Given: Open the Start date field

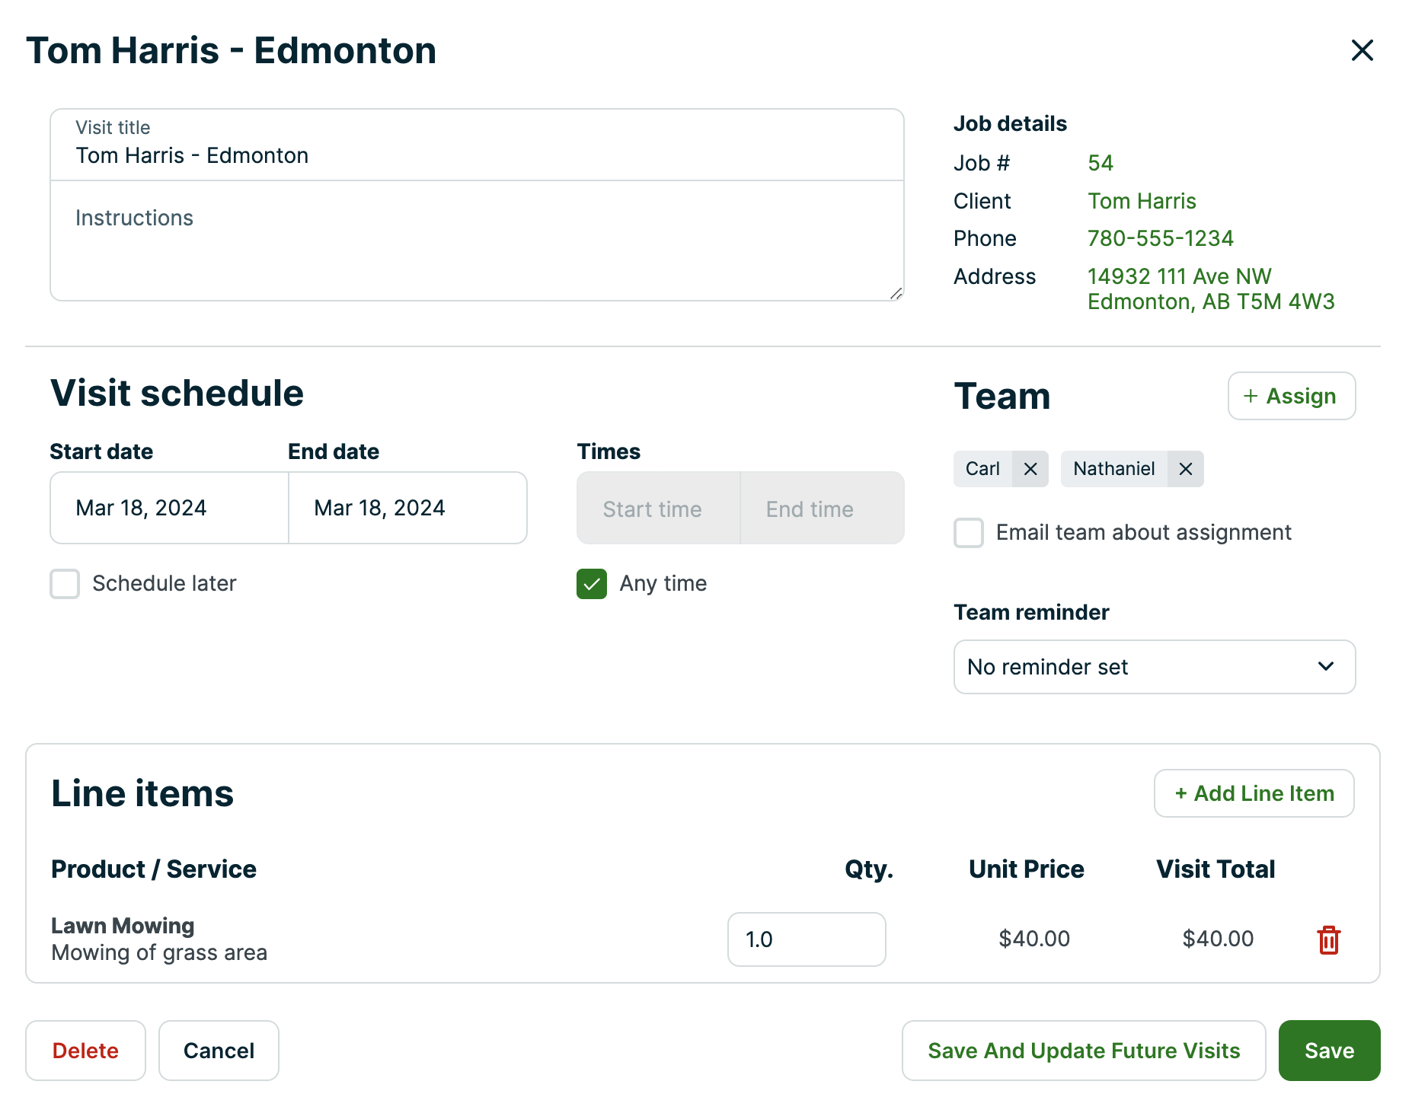Looking at the screenshot, I should 168,508.
